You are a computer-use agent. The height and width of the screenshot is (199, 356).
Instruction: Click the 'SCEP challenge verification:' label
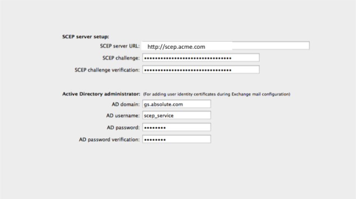tap(107, 70)
